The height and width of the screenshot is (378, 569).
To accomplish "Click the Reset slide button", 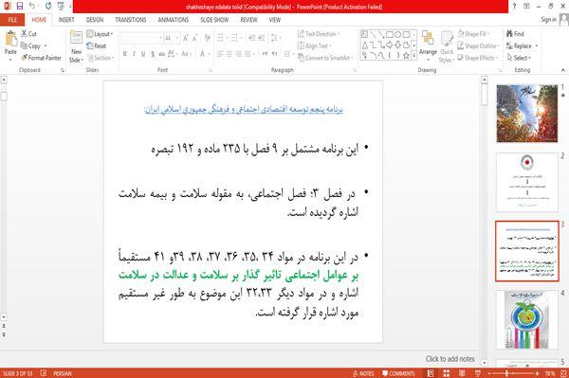I will pos(97,45).
